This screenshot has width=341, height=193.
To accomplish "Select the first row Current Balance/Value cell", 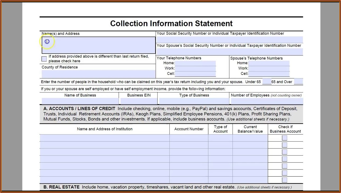I will [x=250, y=138].
